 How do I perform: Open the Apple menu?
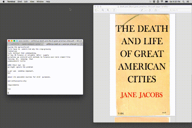(x=4, y=2)
